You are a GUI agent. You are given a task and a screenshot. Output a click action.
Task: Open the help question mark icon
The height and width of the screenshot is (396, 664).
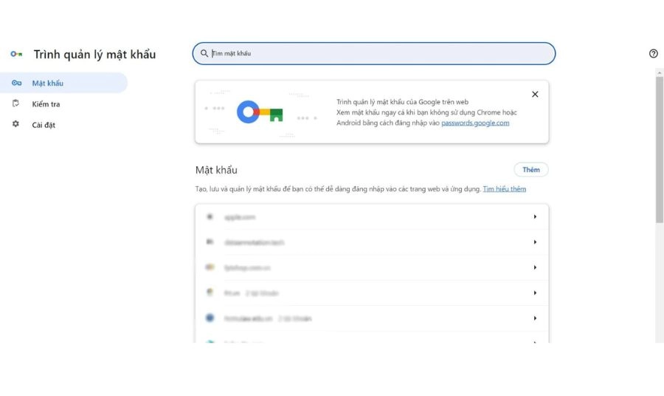pyautogui.click(x=654, y=53)
